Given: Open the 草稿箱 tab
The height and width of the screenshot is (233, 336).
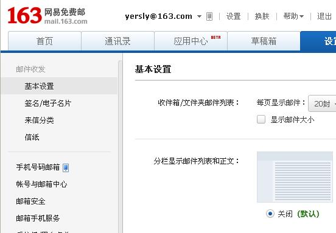Looking at the screenshot, I should [x=264, y=41].
